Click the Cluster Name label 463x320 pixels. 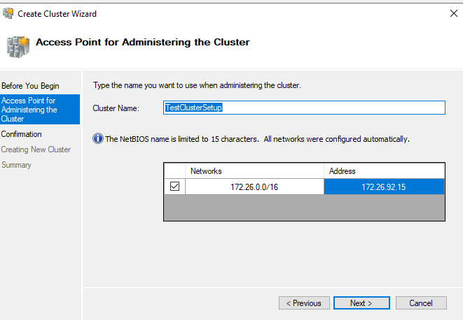(116, 108)
